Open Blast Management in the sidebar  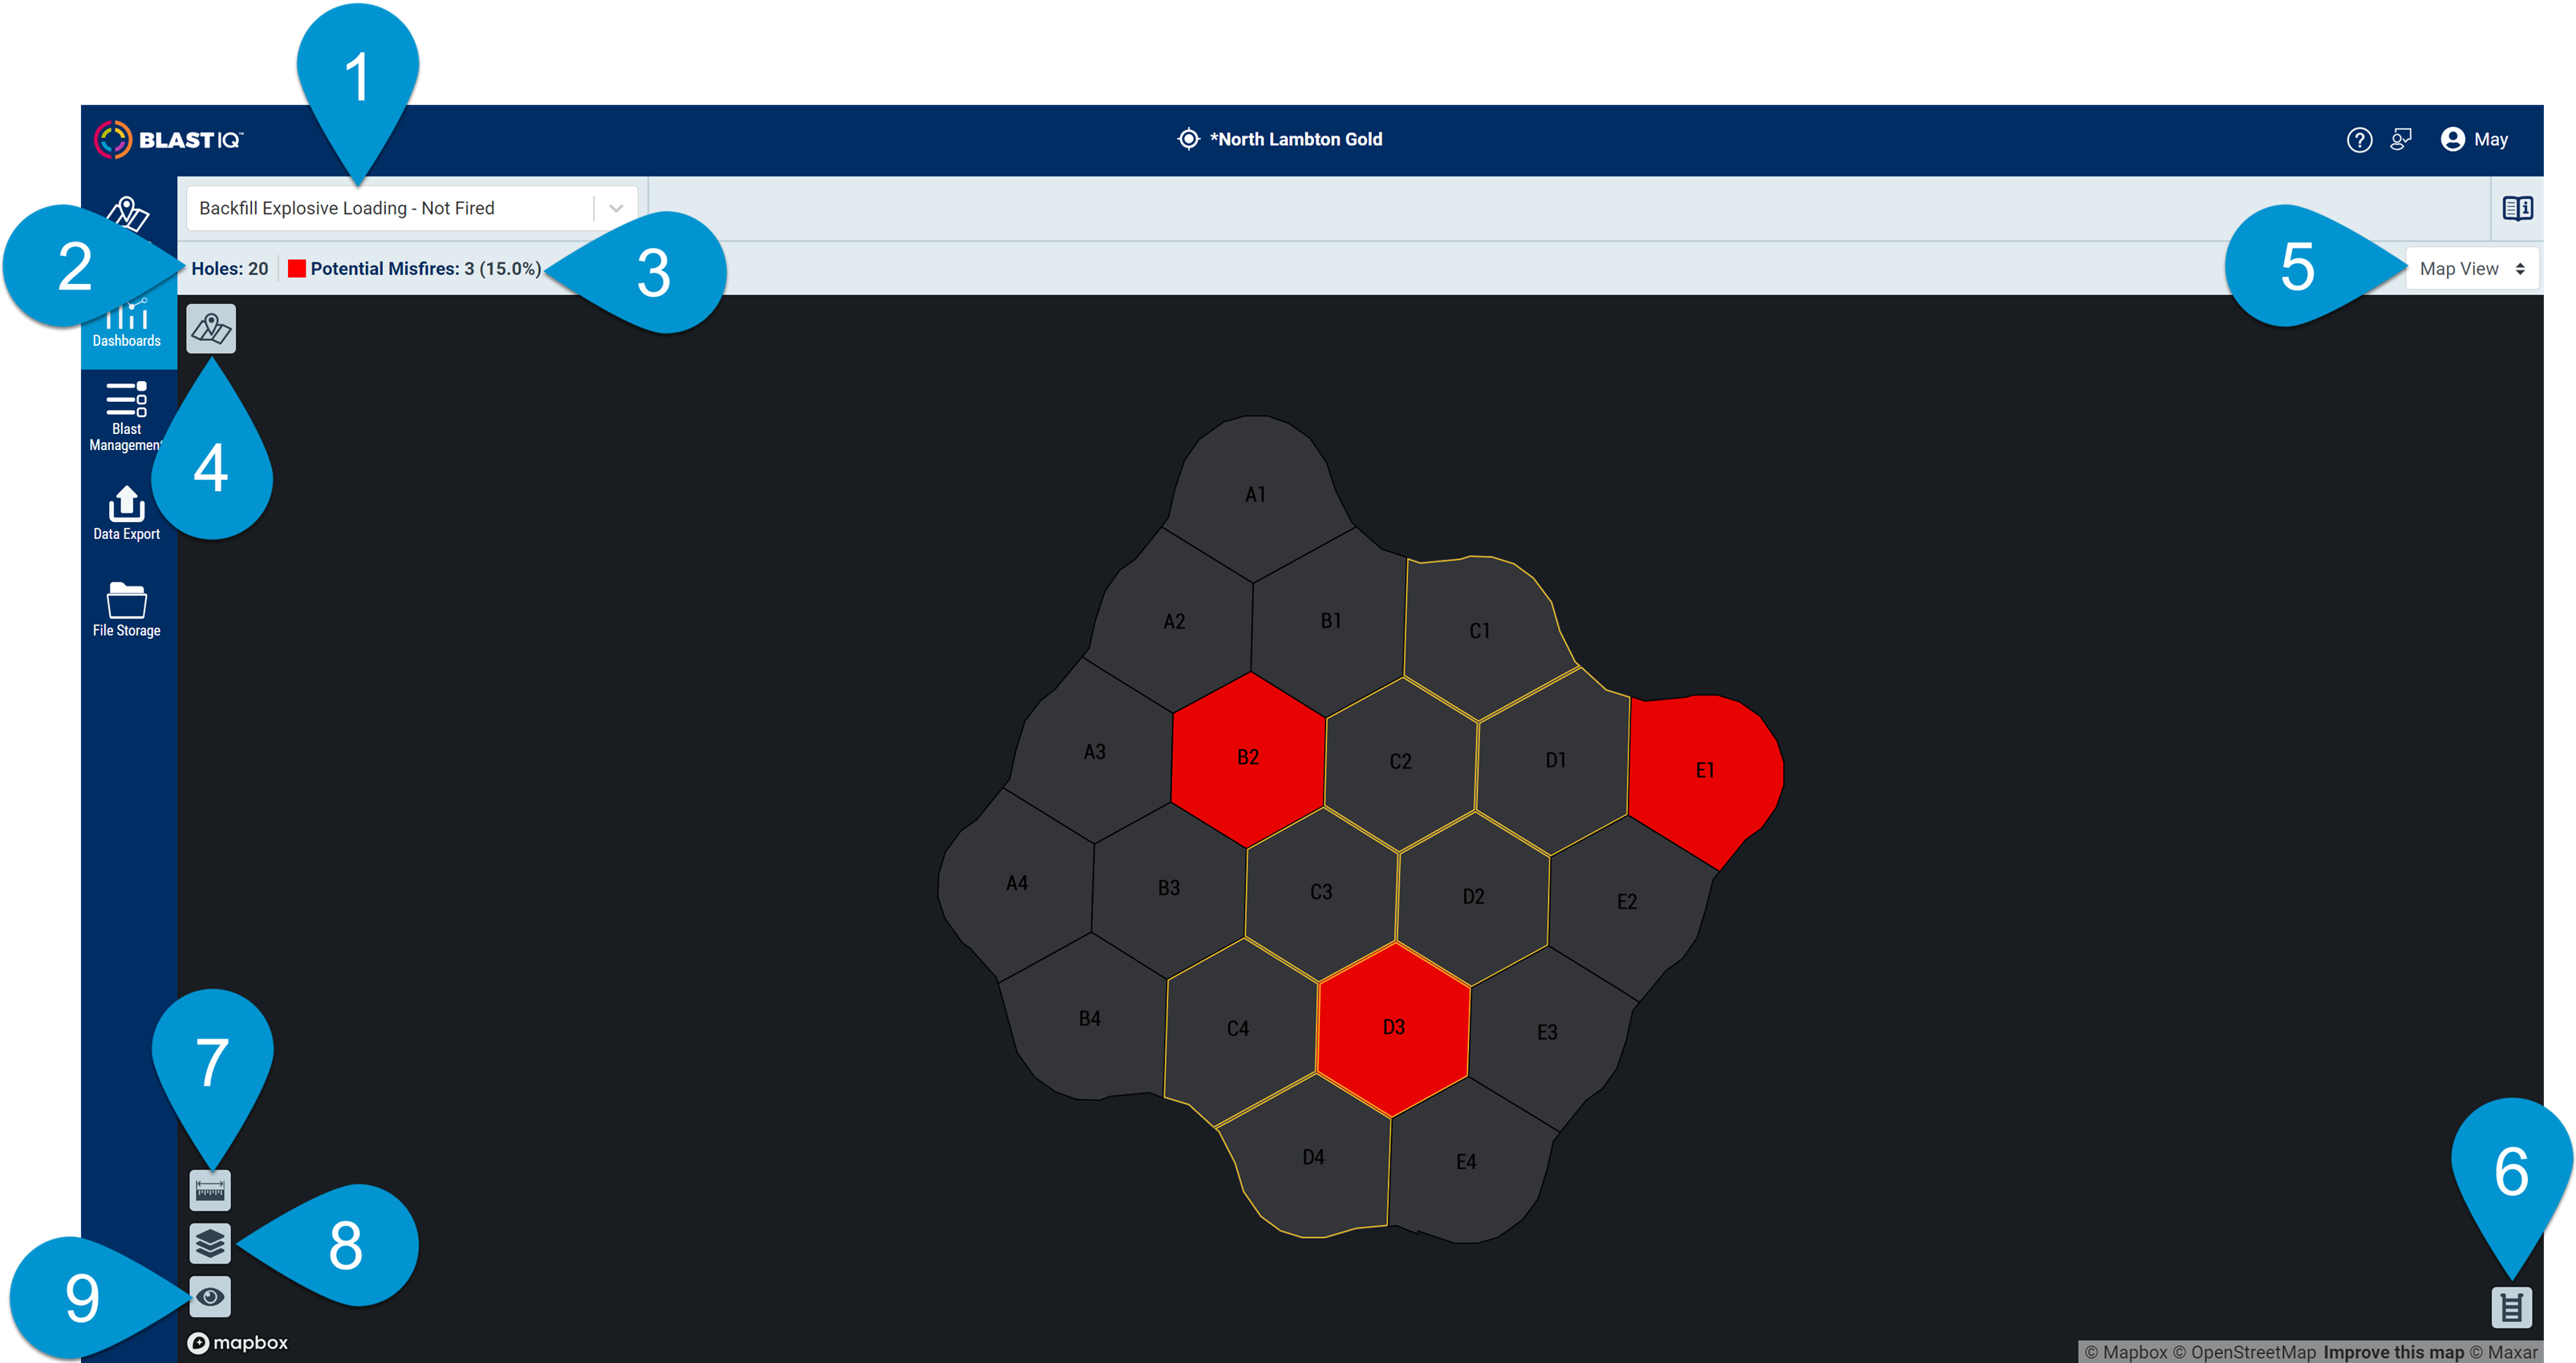click(127, 417)
